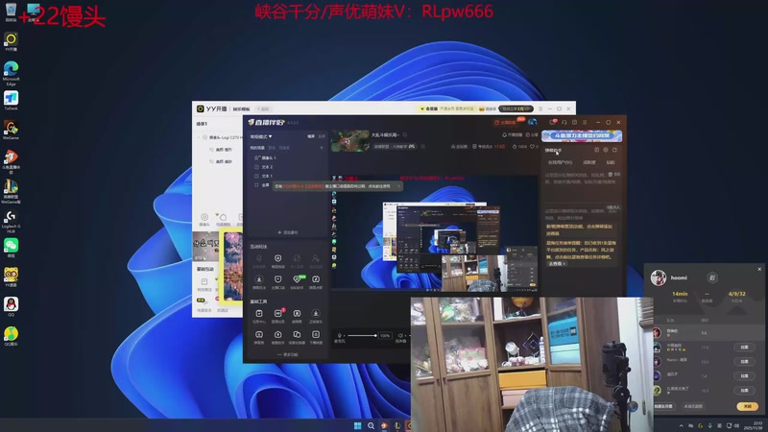Edit stream title icon beside 大乱斗娱乐局
Screen dimensions: 768x432
[x=404, y=134]
